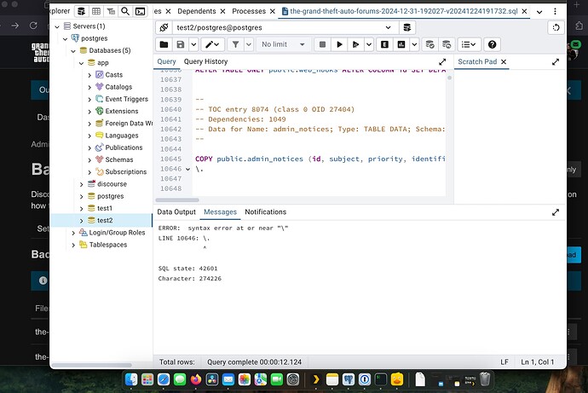Open the No limit rows dropdown
This screenshot has height=393, width=588.
point(284,44)
